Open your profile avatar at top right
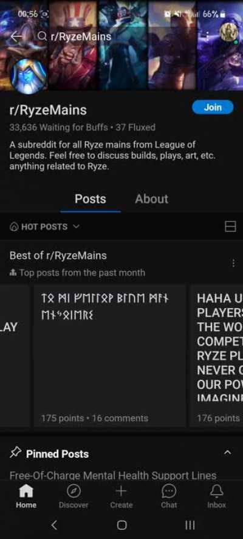The height and width of the screenshot is (539, 243). coord(228,33)
